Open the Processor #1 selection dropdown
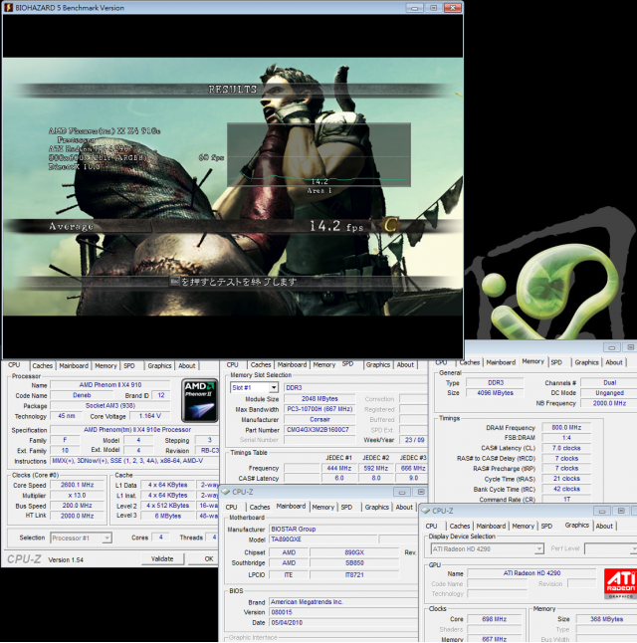This screenshot has width=637, height=643. click(x=106, y=537)
